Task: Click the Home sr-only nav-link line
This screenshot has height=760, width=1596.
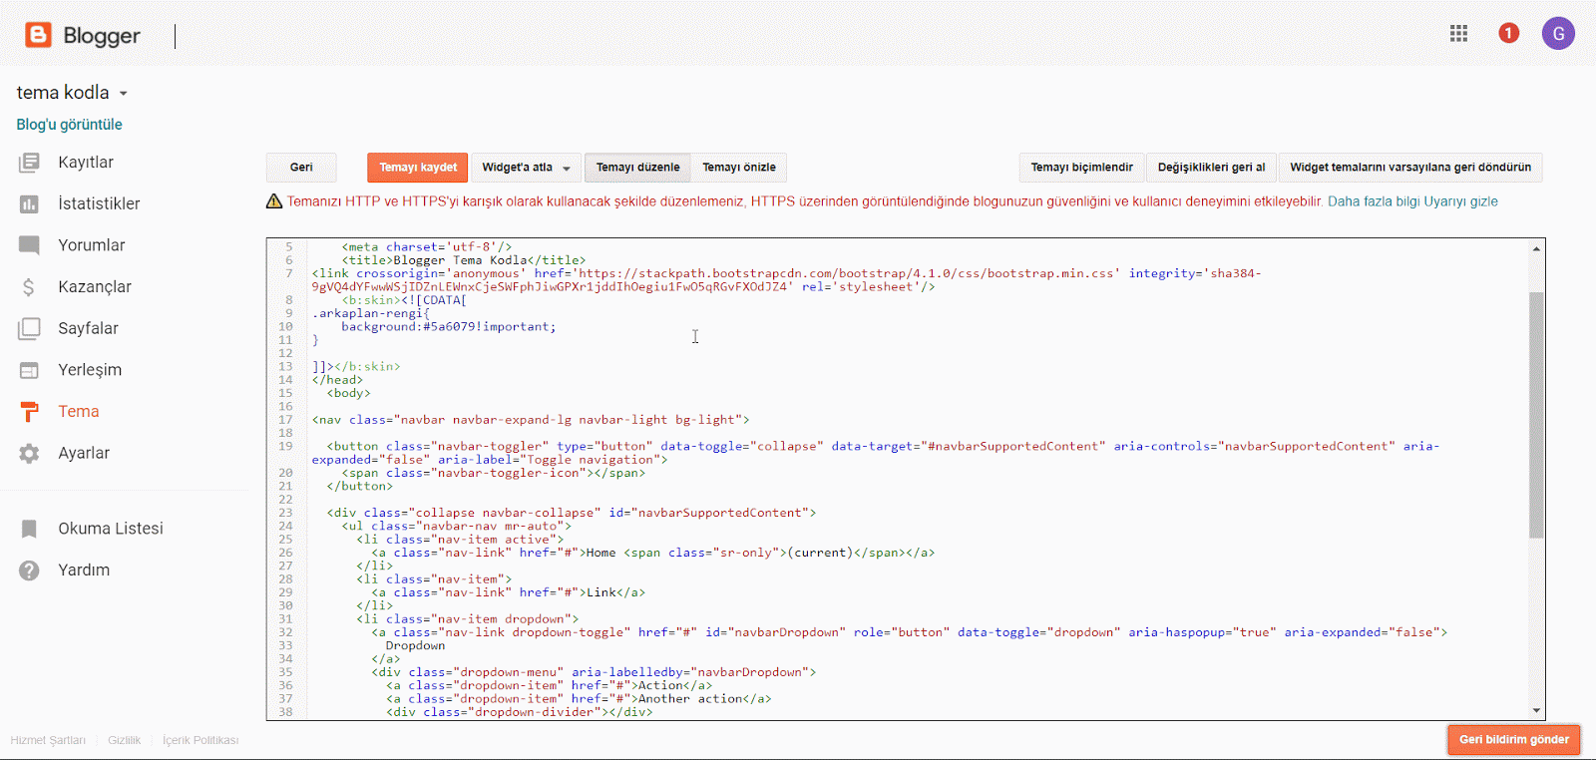Action: coord(653,553)
